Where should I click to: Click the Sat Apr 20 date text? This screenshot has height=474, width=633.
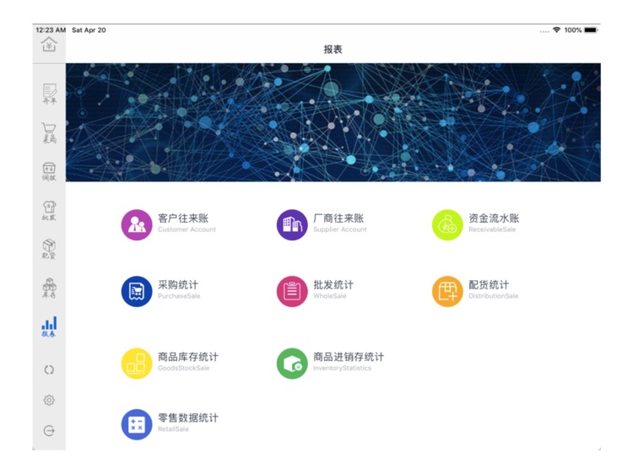pyautogui.click(x=89, y=30)
